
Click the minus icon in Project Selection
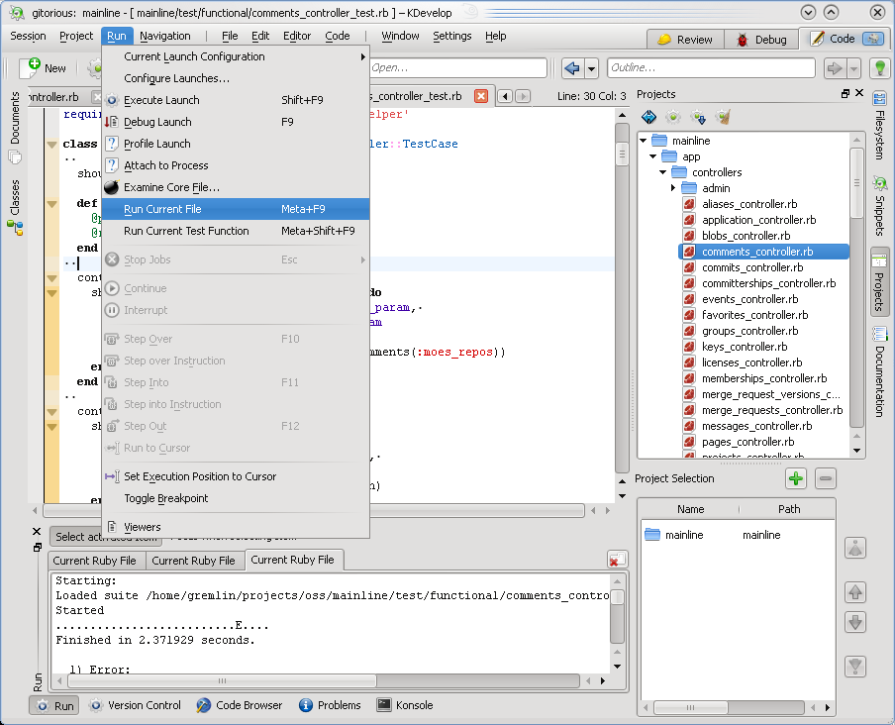point(826,478)
